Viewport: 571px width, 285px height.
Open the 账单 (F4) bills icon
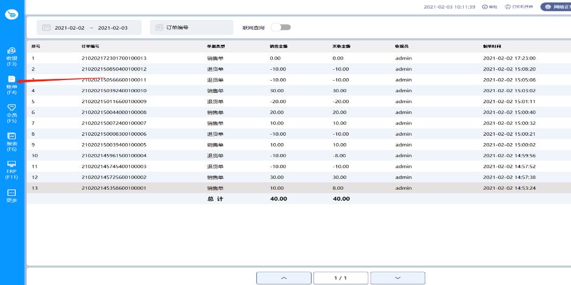pyautogui.click(x=12, y=84)
